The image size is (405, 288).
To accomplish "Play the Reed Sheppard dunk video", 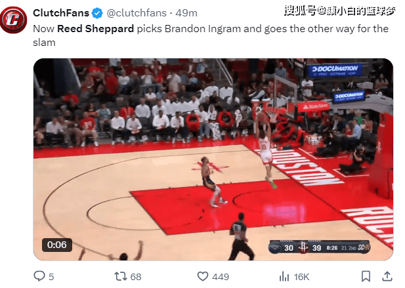I will (x=213, y=159).
